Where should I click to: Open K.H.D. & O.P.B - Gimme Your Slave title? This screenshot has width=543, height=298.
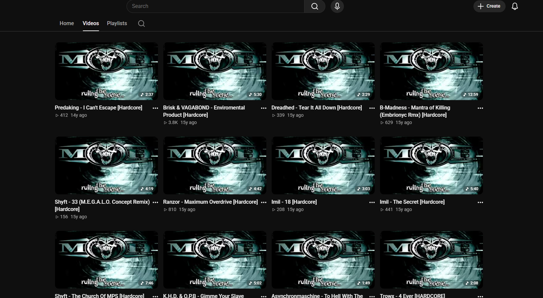[x=203, y=296]
